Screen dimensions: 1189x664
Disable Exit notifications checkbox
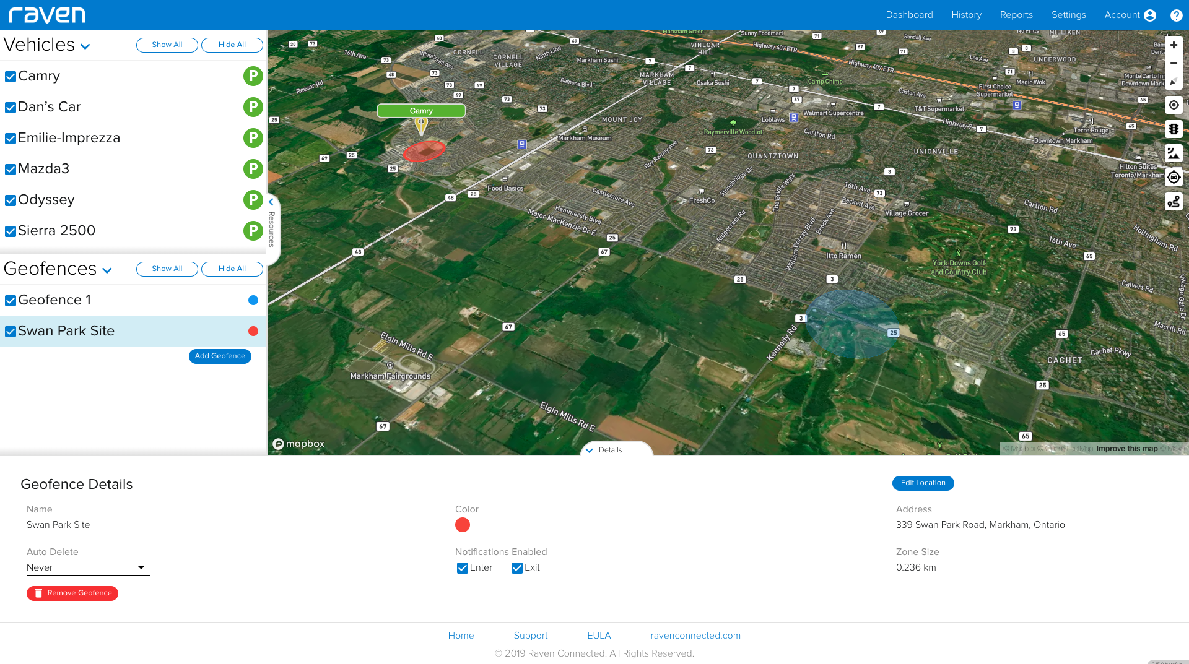click(517, 568)
